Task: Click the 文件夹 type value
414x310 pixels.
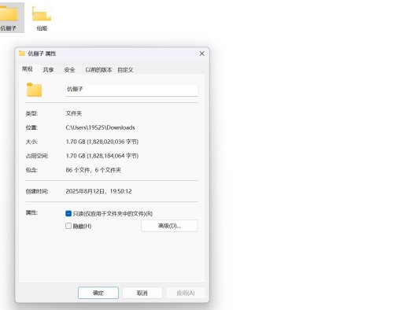Action: 74,113
